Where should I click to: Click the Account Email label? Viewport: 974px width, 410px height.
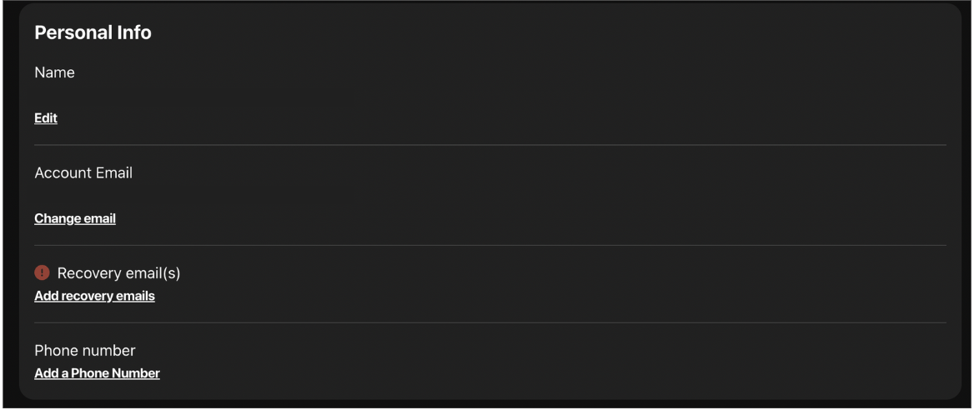pyautogui.click(x=83, y=172)
